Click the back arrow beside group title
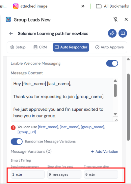The width and height of the screenshot is (131, 184). [11, 34]
